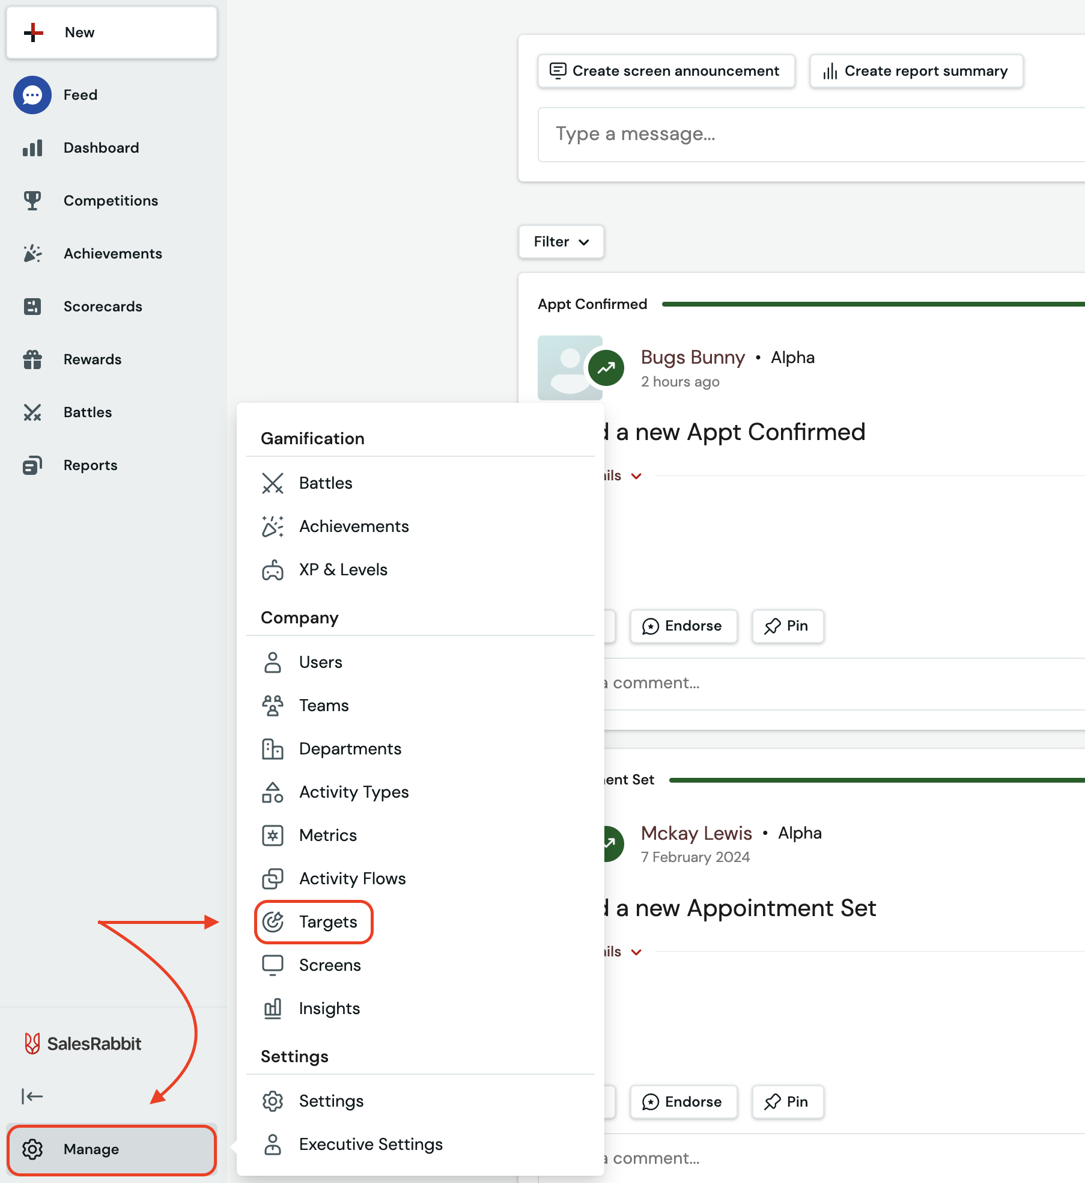Click the Competitions trophy icon

pos(32,201)
